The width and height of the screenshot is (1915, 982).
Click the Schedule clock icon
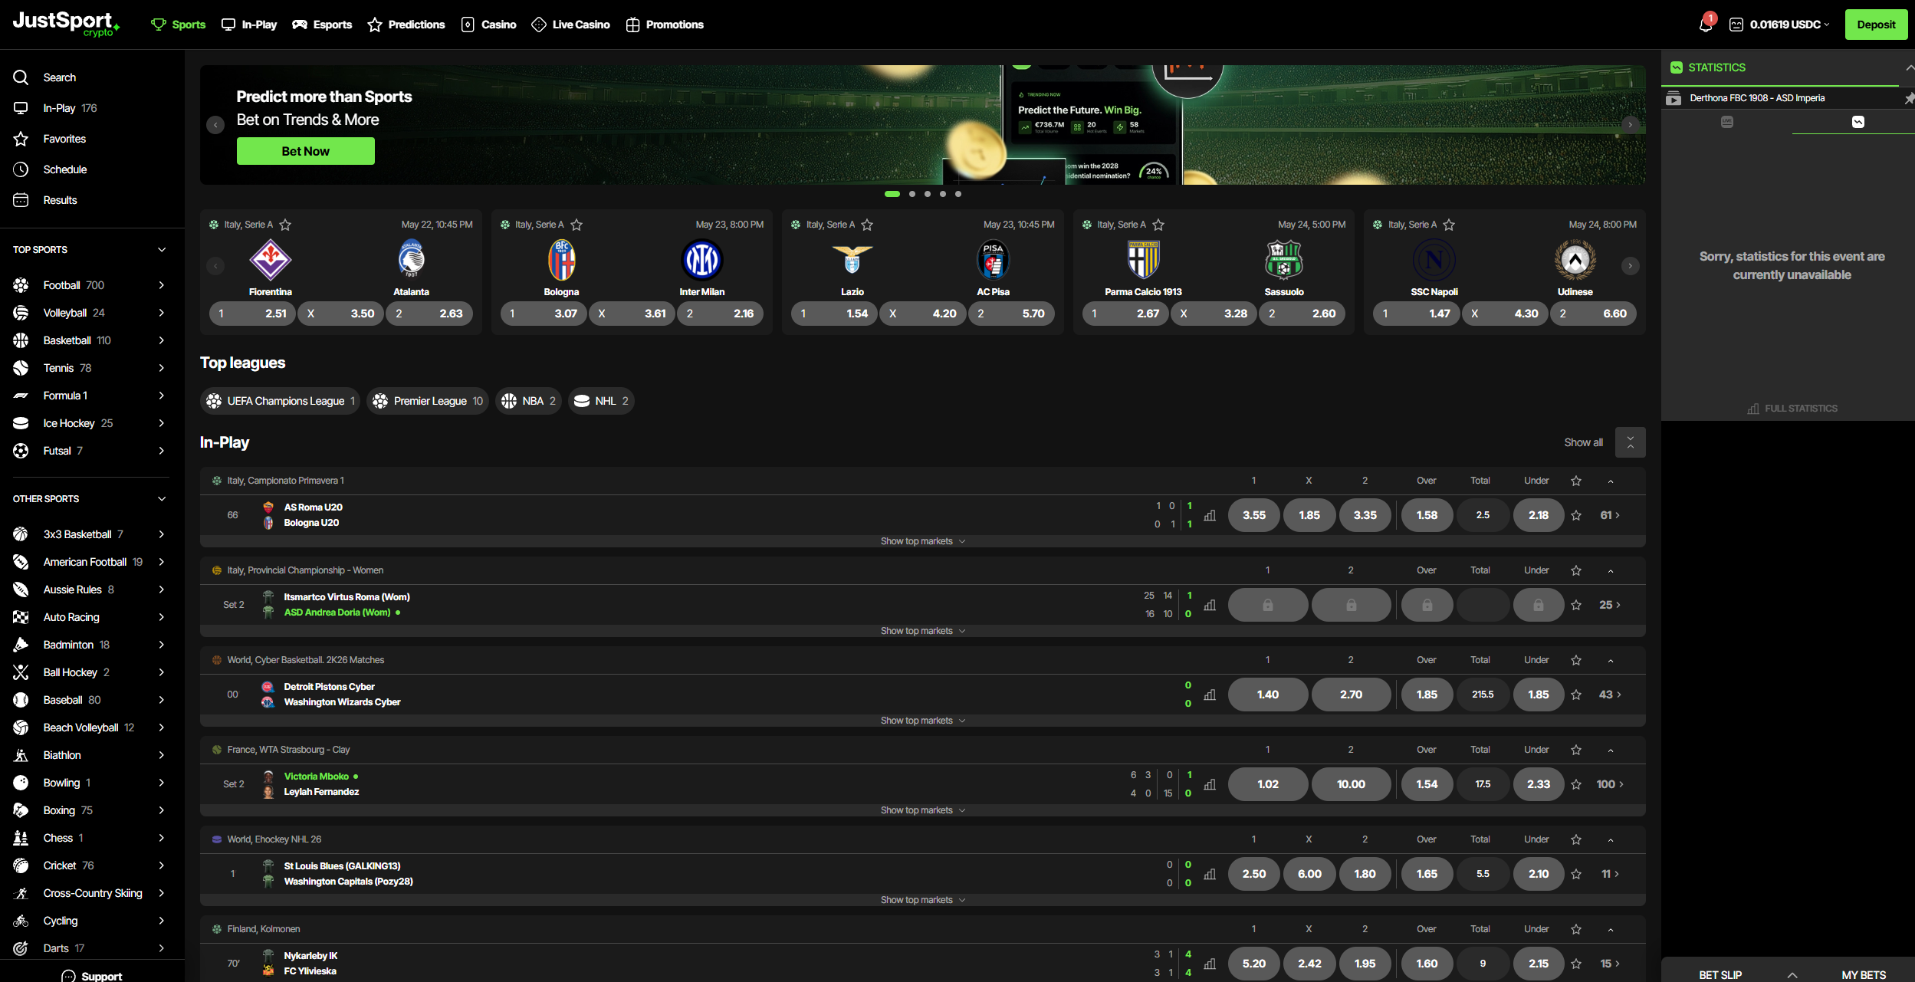pyautogui.click(x=21, y=169)
